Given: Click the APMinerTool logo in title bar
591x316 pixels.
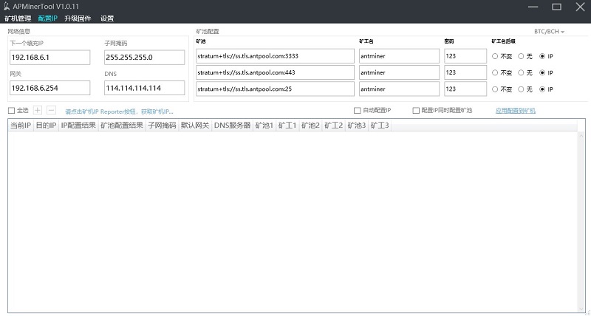Looking at the screenshot, I should click(x=8, y=7).
